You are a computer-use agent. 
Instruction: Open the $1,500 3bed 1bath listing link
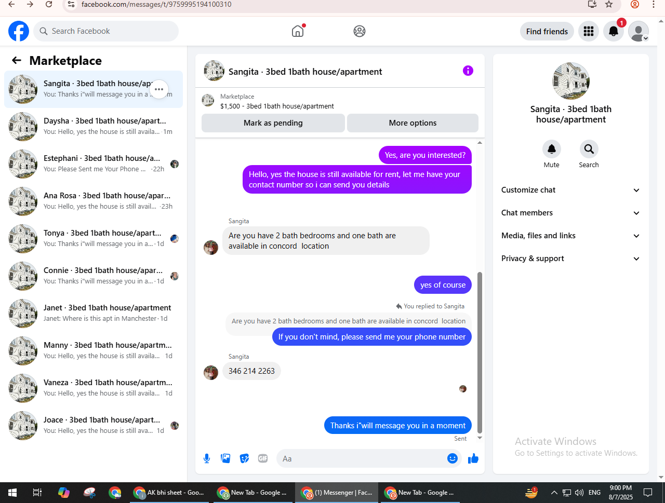[x=277, y=106]
